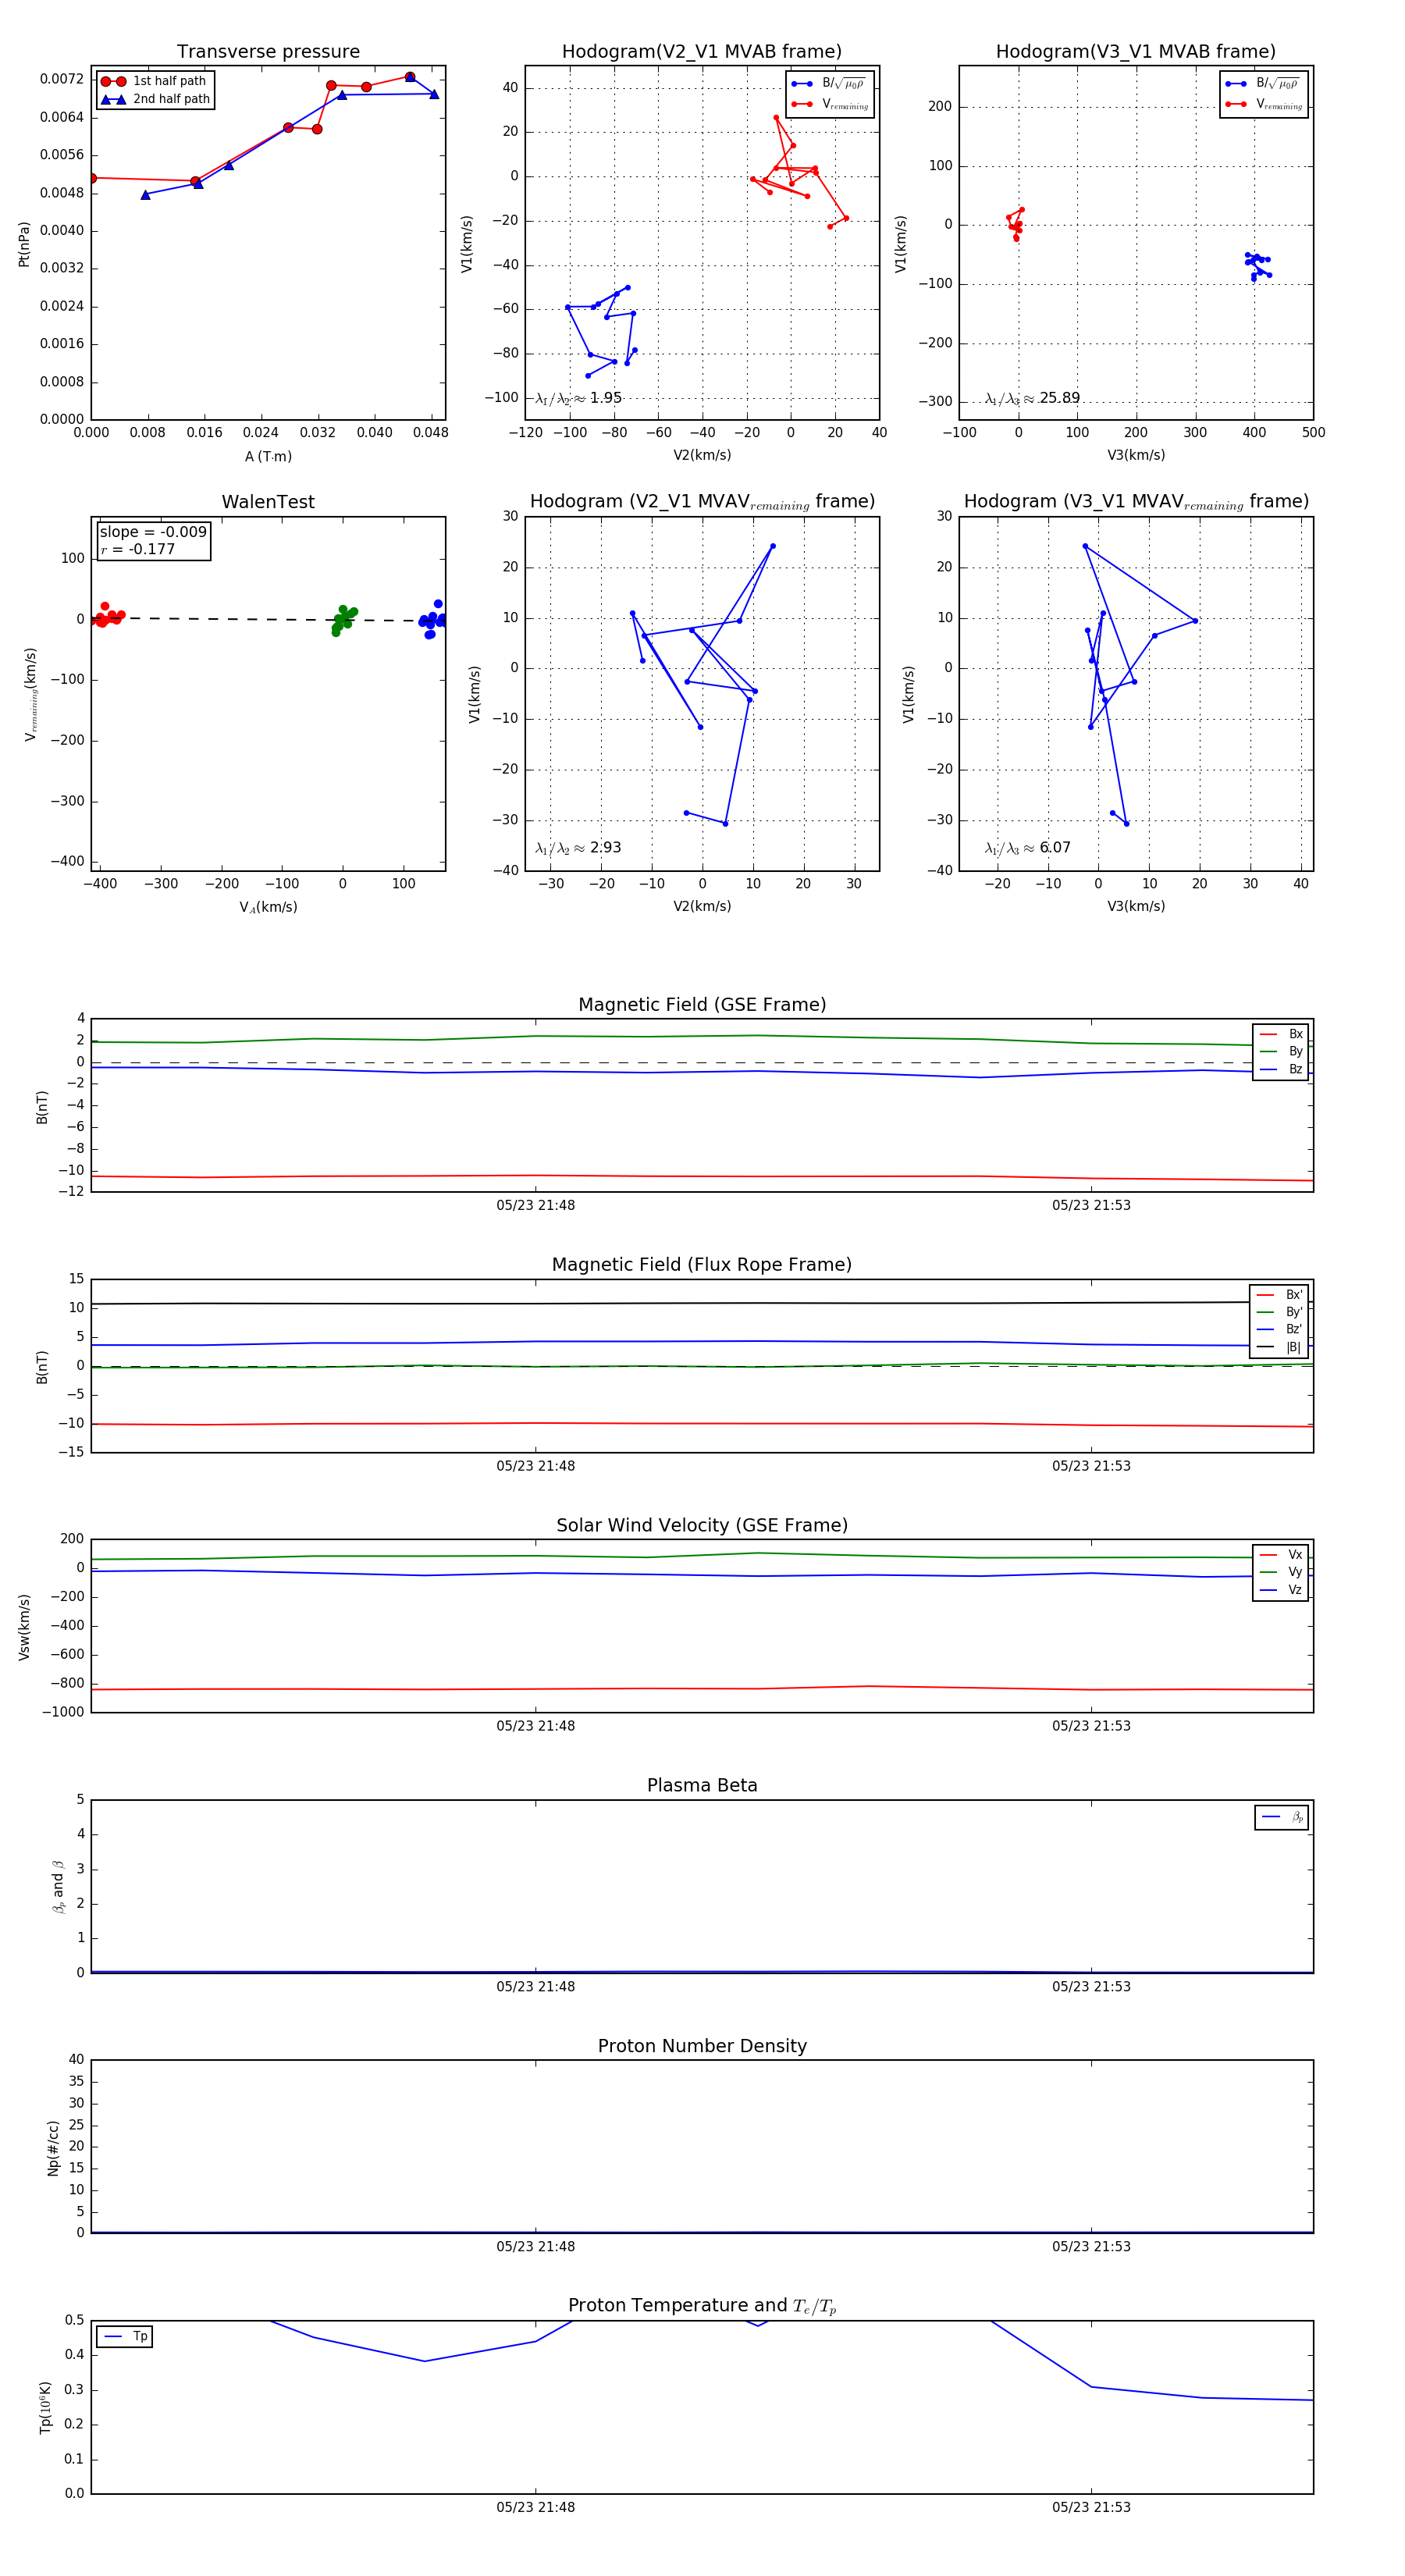Viewport: 1405px width, 2576px height.
Task: Select the "1st half path" legend entry
Action: (x=155, y=81)
